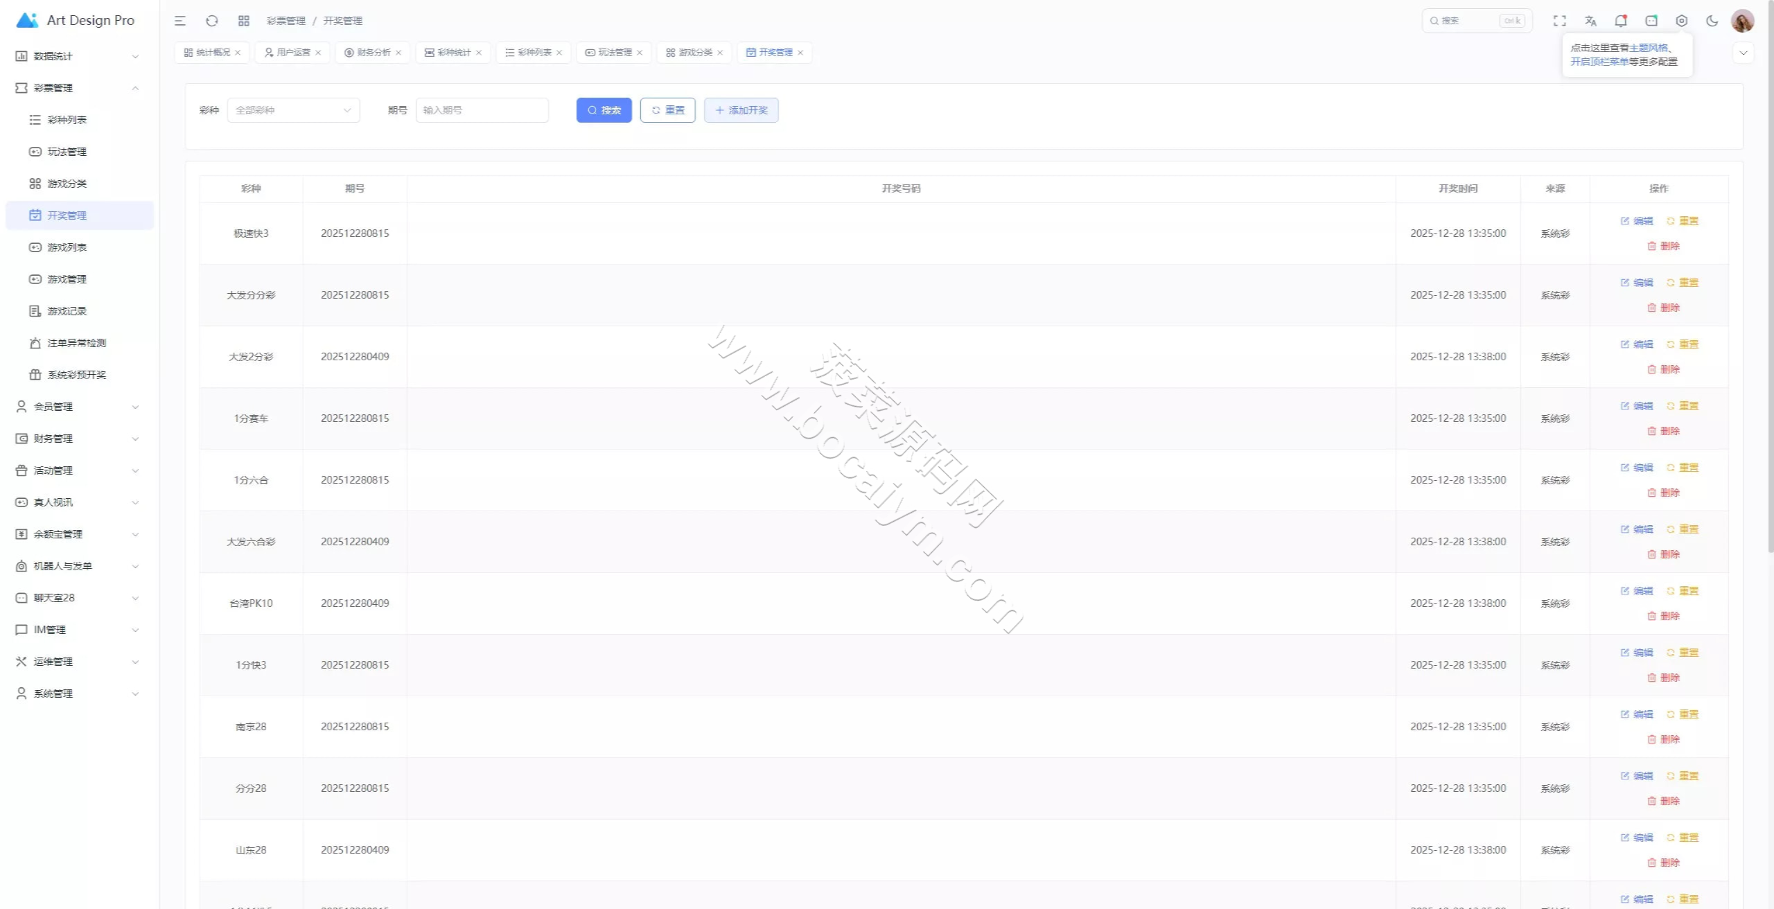Image resolution: width=1774 pixels, height=909 pixels.
Task: Open the chat window icon in header
Action: pos(1651,21)
